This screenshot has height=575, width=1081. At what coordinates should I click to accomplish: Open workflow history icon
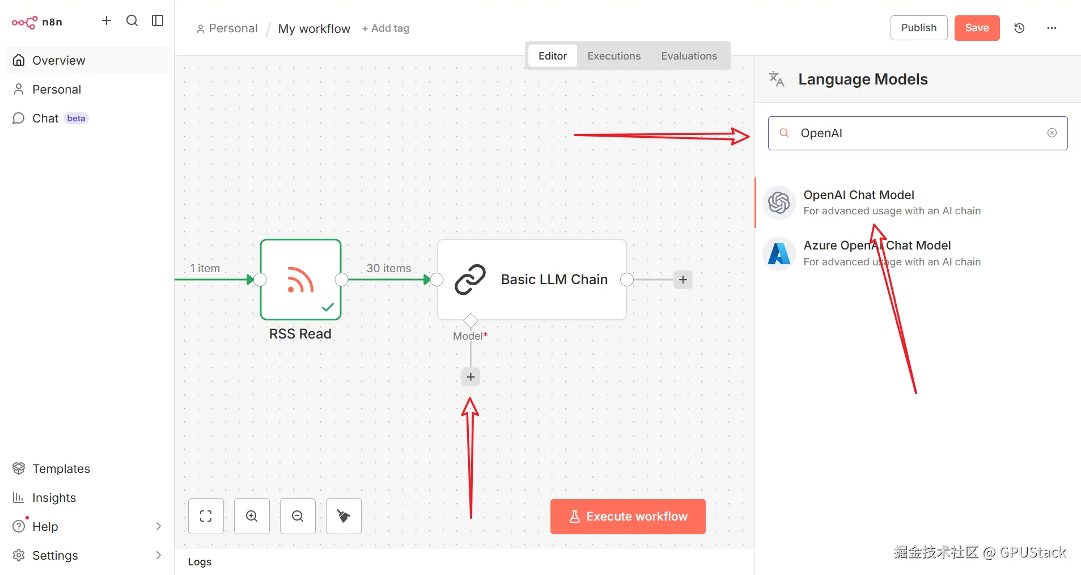pos(1019,28)
